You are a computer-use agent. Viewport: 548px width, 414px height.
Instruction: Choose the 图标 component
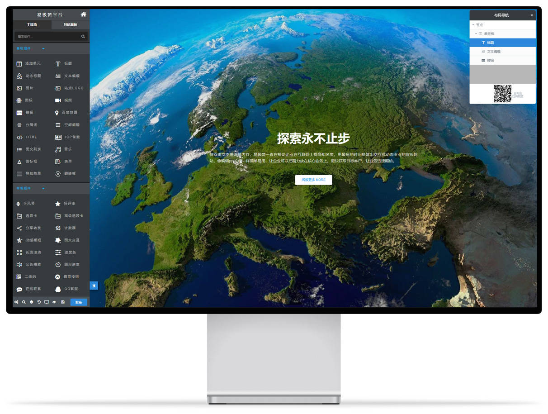(x=25, y=100)
